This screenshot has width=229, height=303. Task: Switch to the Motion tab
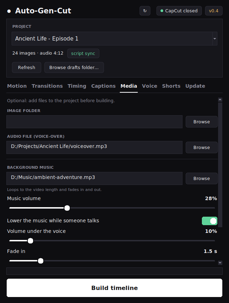coord(17,86)
